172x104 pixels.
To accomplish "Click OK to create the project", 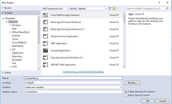I will click(x=148, y=101).
